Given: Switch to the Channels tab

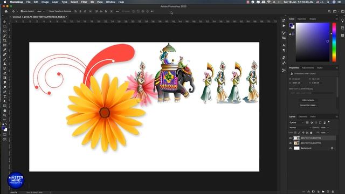Looking at the screenshot, I should point(303,116).
